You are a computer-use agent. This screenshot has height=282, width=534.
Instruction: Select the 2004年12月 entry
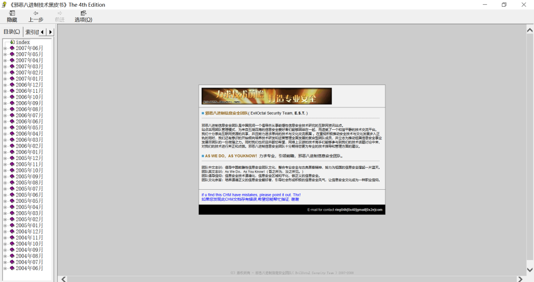(29, 232)
